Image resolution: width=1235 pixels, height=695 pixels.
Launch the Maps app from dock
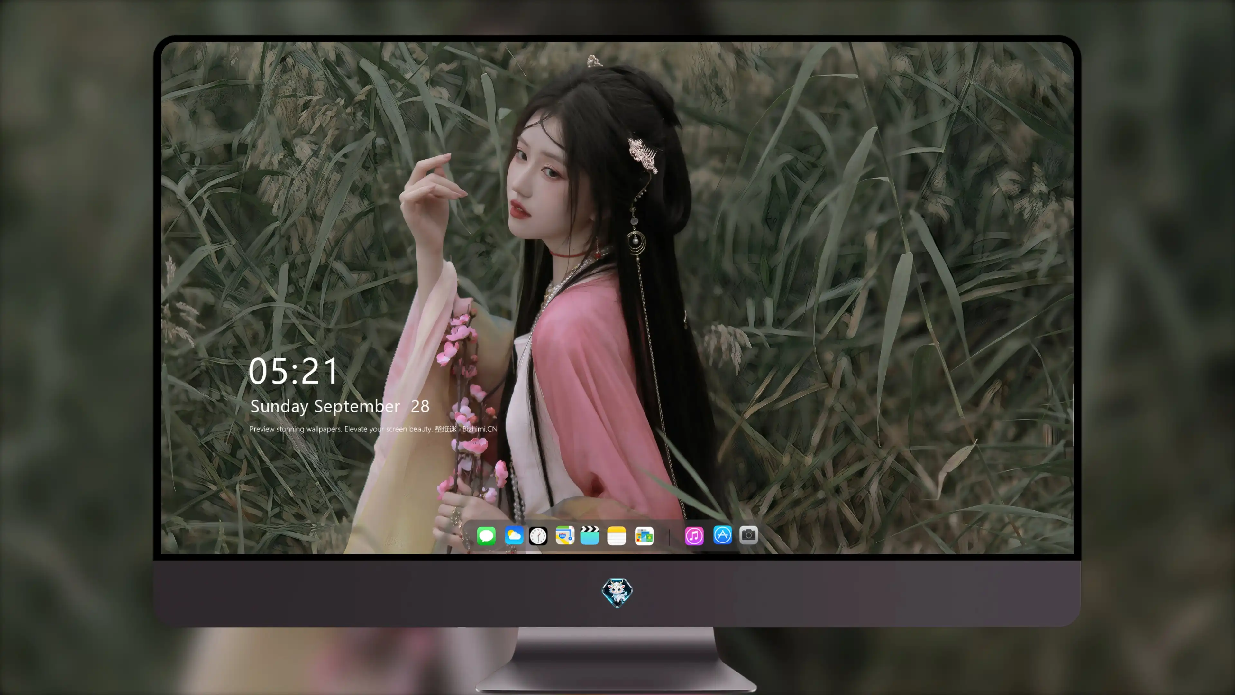point(565,535)
